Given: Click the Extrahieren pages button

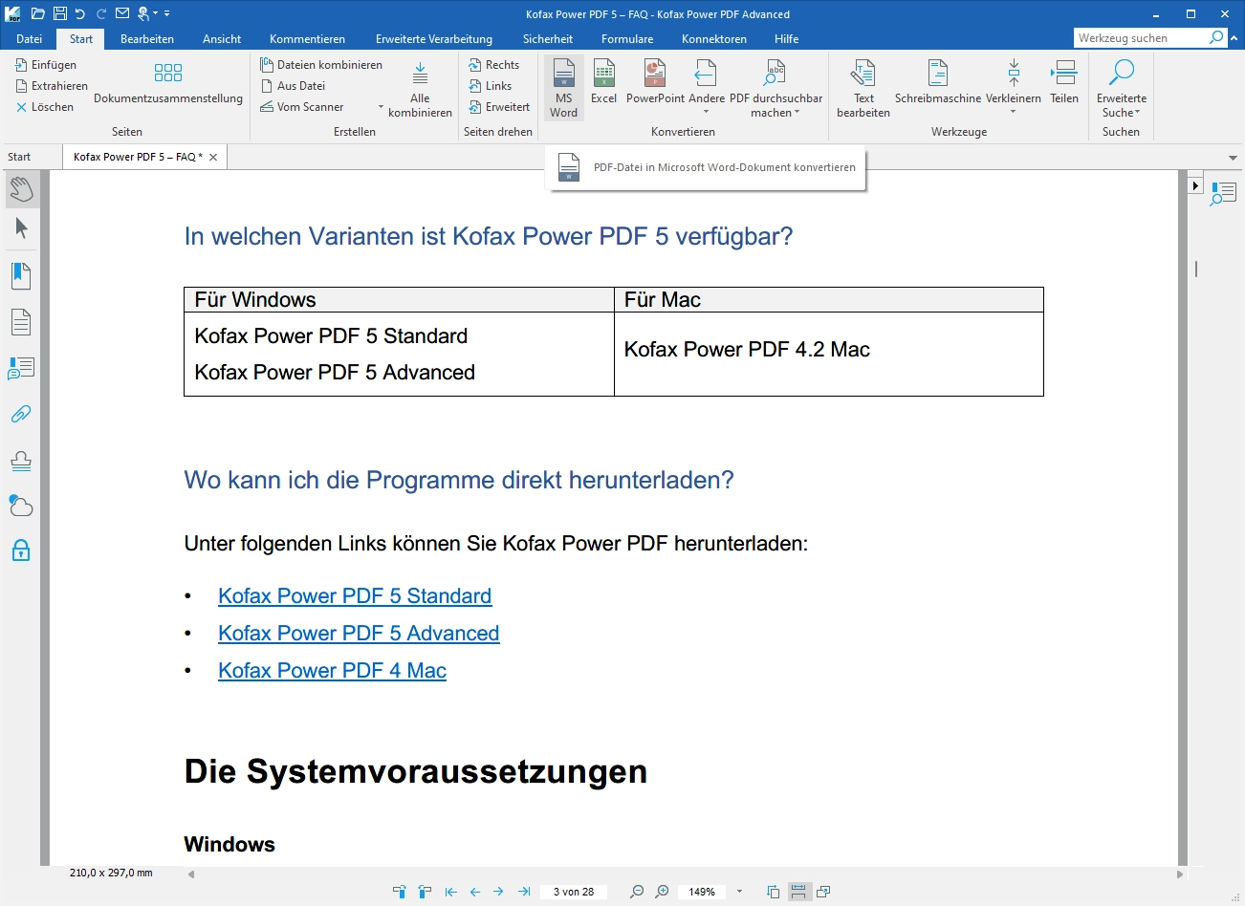Looking at the screenshot, I should pos(52,86).
